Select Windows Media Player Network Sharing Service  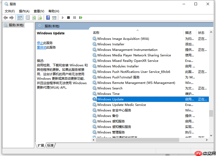(150, 55)
